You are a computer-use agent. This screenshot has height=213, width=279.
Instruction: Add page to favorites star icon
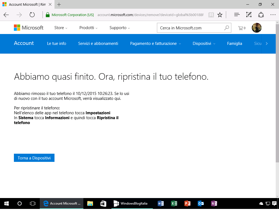(x=220, y=15)
